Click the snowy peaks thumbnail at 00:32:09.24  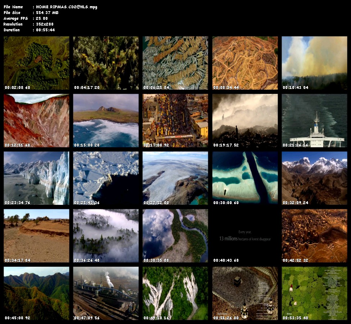coord(315,178)
